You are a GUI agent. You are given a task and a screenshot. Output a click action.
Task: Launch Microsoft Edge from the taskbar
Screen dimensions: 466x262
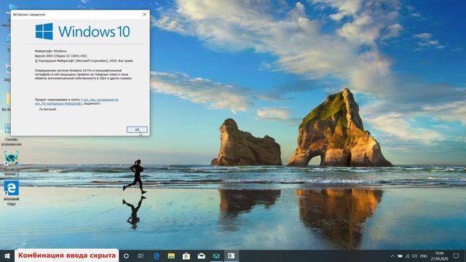tap(157, 255)
